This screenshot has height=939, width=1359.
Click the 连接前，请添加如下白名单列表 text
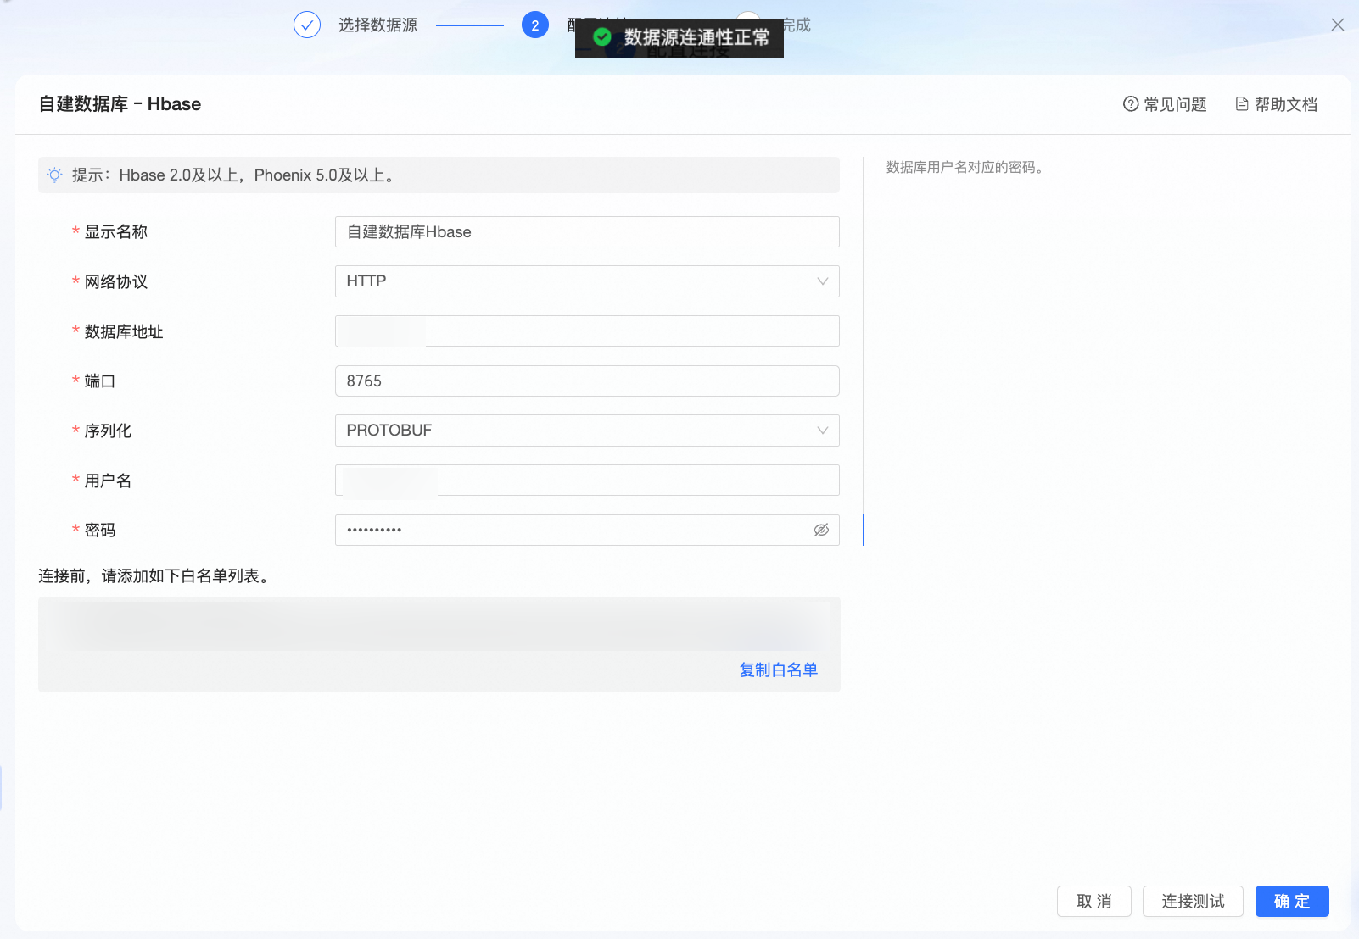[155, 576]
